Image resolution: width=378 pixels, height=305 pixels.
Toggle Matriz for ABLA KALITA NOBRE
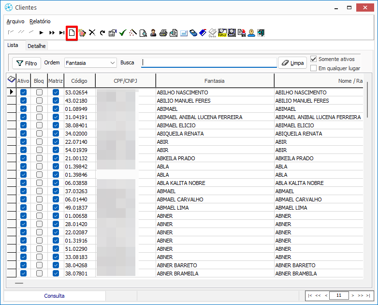(x=56, y=183)
